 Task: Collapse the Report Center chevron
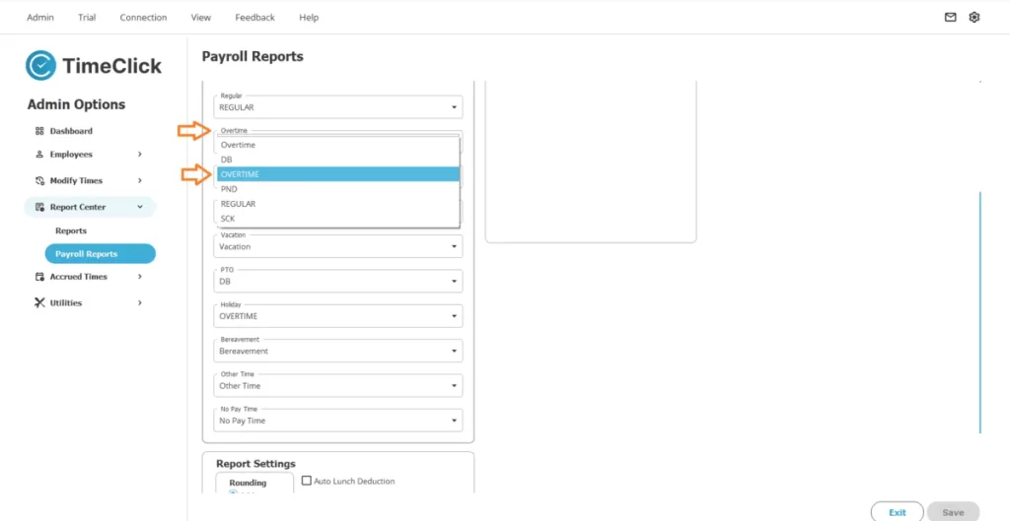[140, 207]
